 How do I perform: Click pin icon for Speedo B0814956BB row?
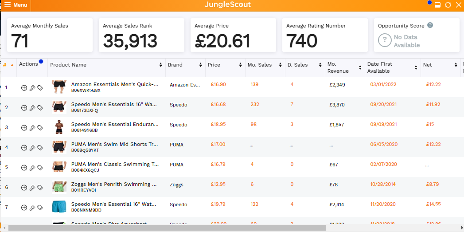tap(32, 127)
